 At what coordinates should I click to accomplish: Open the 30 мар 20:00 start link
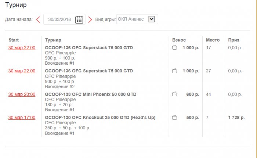[22, 94]
